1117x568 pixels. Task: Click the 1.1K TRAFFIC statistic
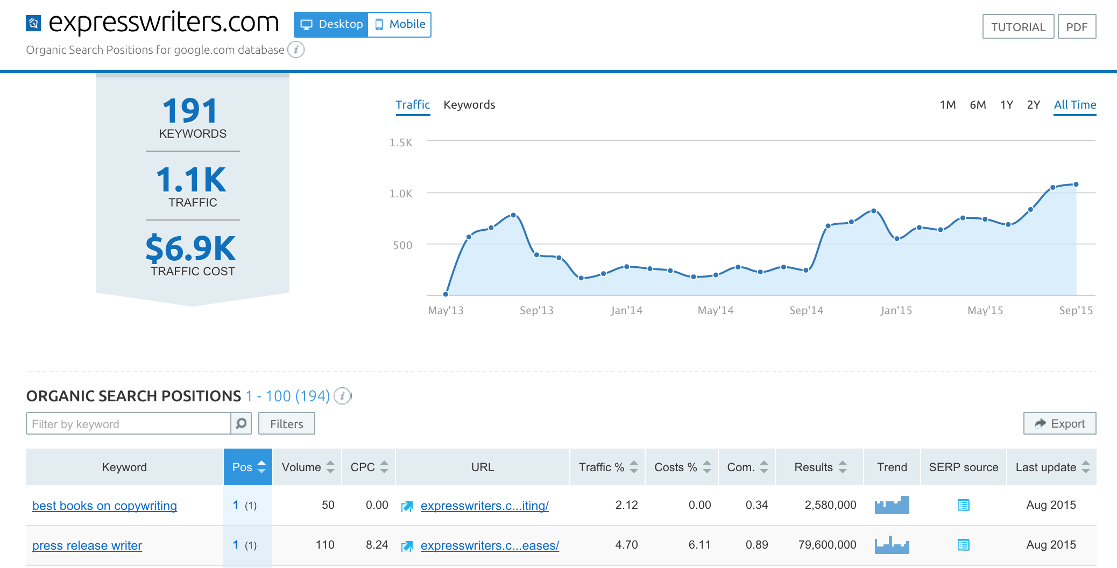pyautogui.click(x=192, y=186)
